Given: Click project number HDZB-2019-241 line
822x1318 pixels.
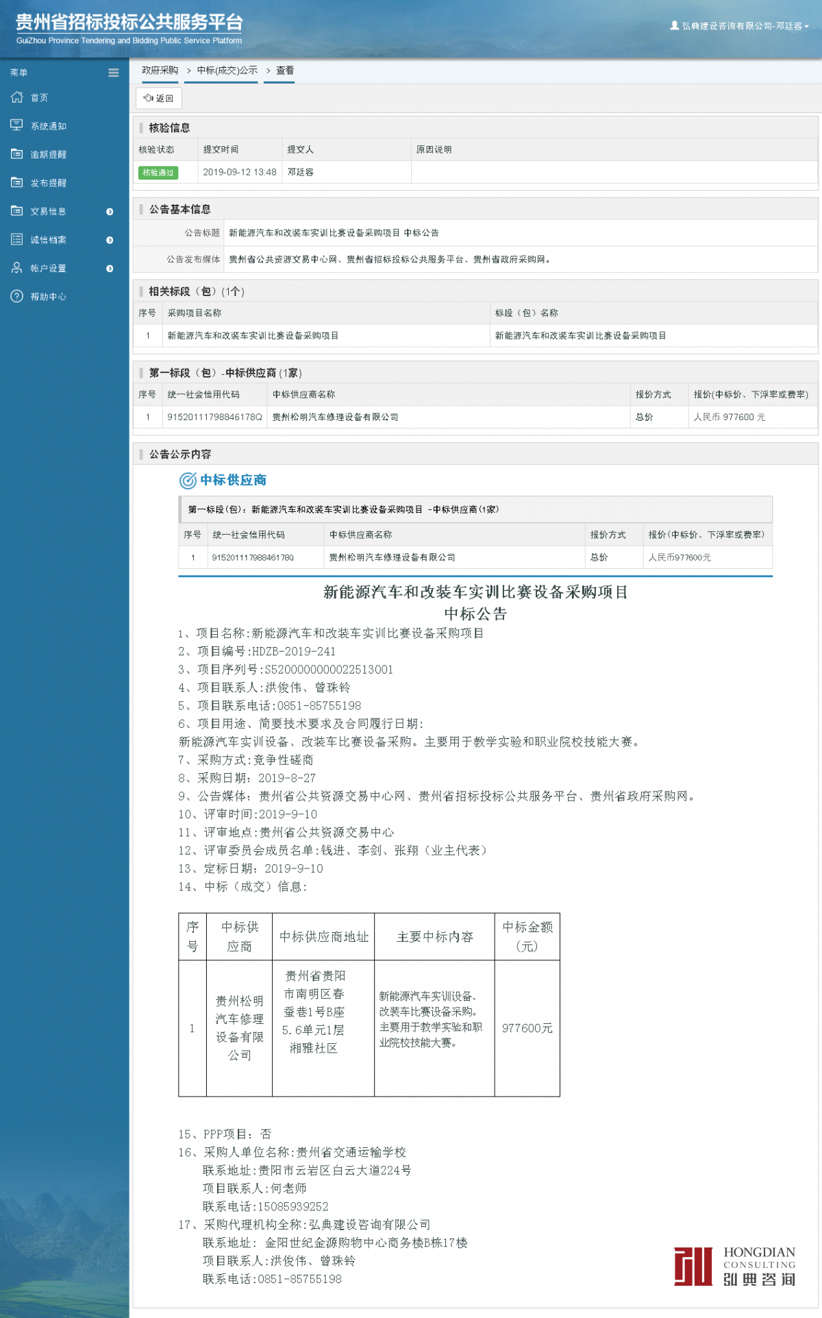Looking at the screenshot, I should point(257,652).
